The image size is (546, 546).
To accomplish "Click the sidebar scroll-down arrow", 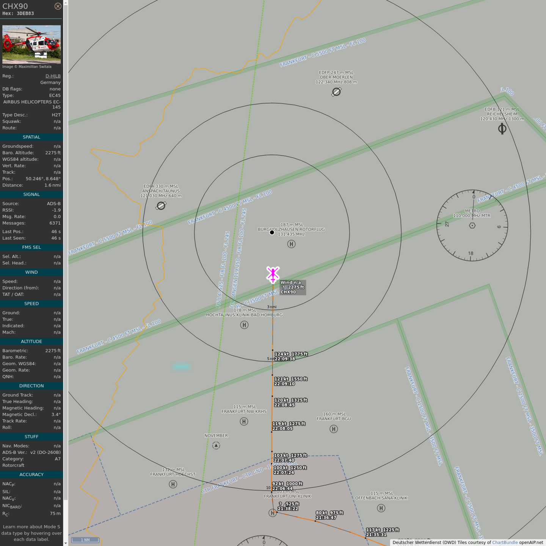I will 66,543.
